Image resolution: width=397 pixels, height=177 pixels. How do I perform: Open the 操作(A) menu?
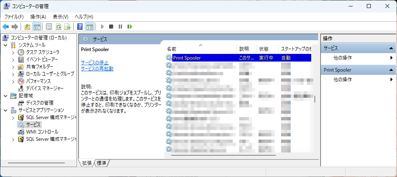pyautogui.click(x=38, y=16)
